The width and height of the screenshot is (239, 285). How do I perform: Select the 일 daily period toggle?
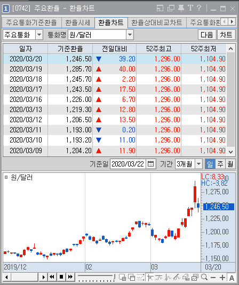click(x=210, y=164)
